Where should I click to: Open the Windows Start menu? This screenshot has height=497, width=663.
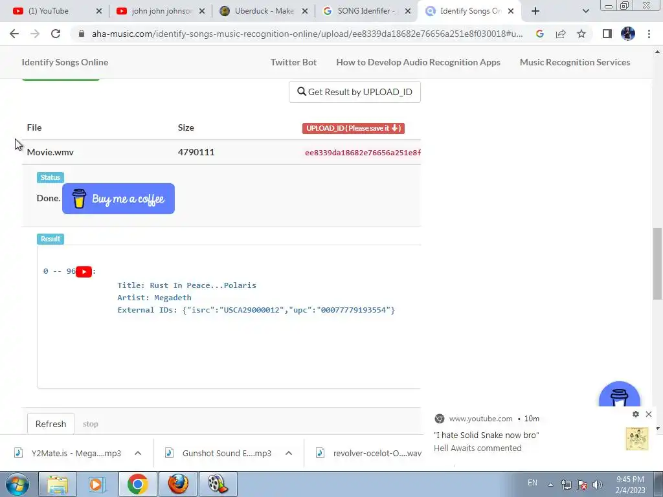pos(17,484)
